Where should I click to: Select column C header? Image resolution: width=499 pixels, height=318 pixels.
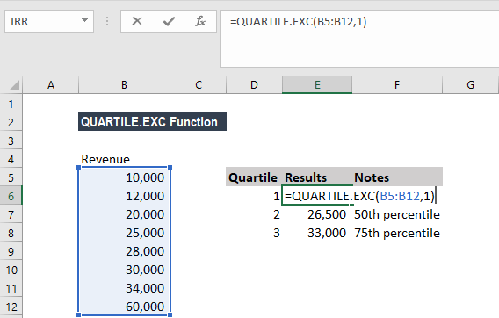click(x=199, y=85)
